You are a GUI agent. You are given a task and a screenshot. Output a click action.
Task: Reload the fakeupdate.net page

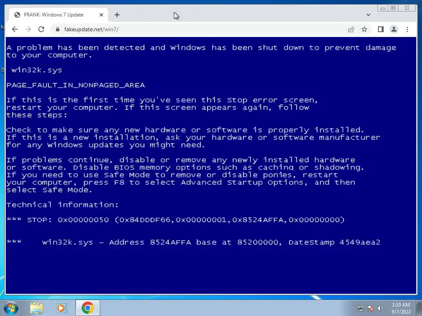click(x=41, y=29)
